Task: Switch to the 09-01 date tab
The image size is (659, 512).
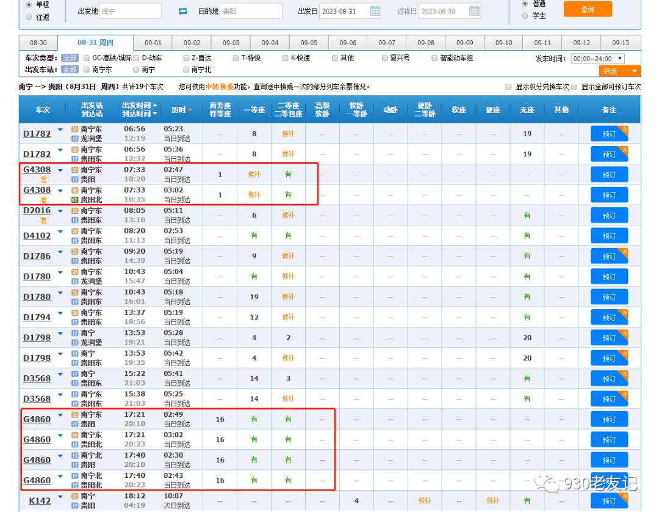Action: 153,43
